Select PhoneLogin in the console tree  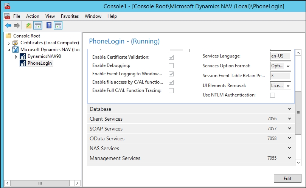40,63
